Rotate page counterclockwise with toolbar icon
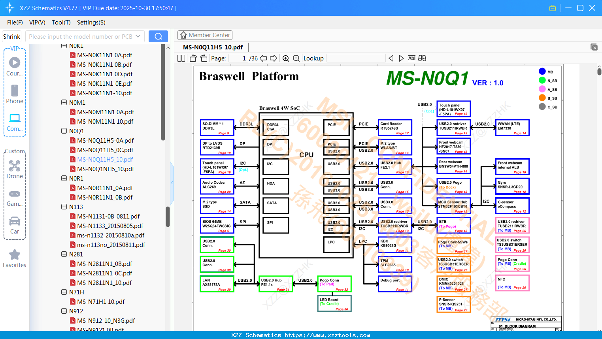 tap(193, 58)
